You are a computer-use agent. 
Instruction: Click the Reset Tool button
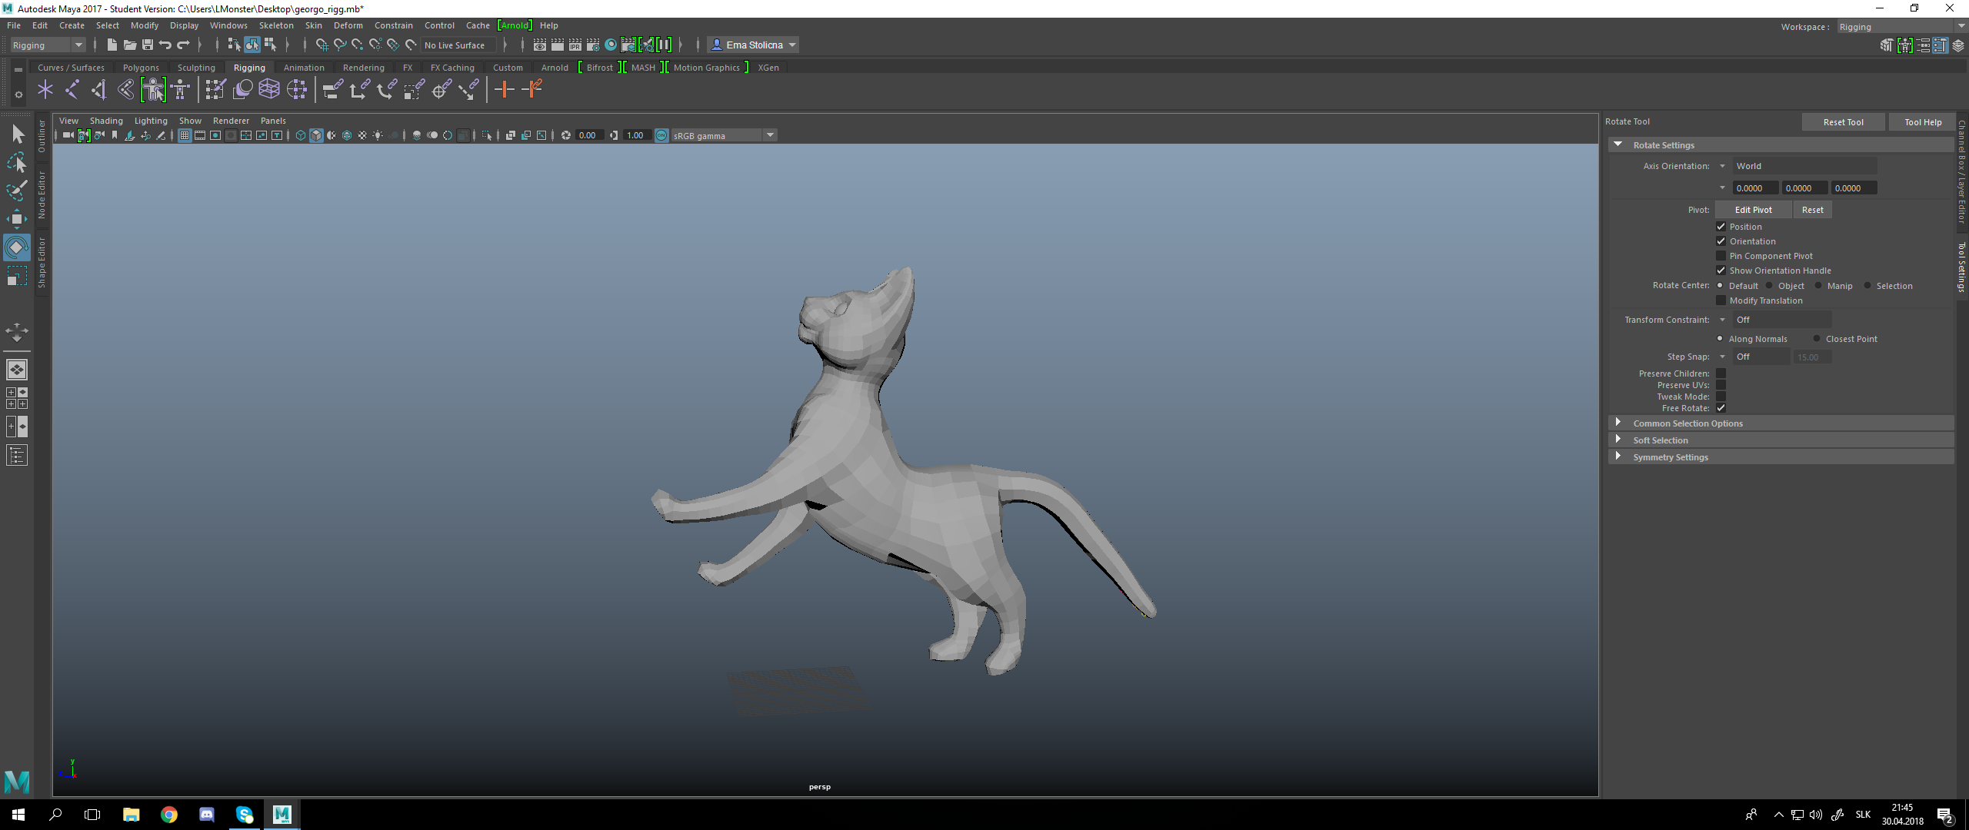1842,122
